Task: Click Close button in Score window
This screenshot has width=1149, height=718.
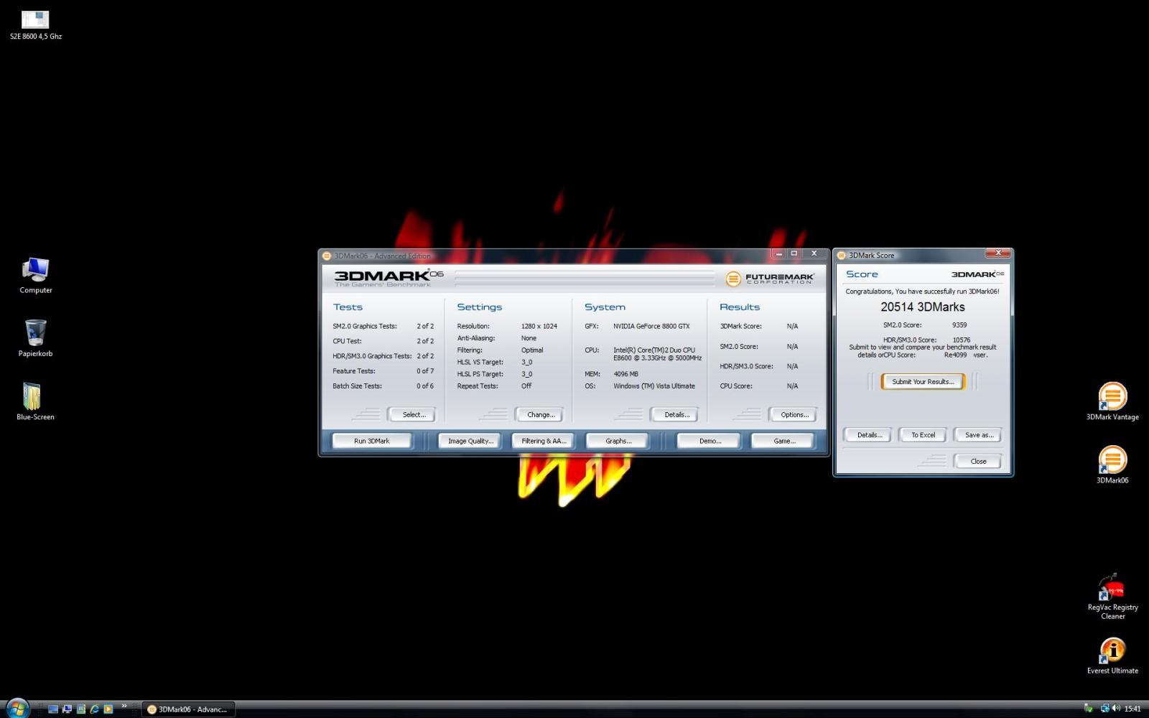Action: click(x=978, y=461)
